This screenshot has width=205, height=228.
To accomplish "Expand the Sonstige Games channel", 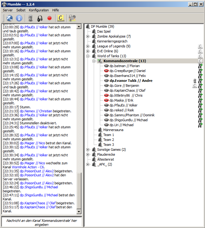I will pyautogui.click(x=88, y=150).
